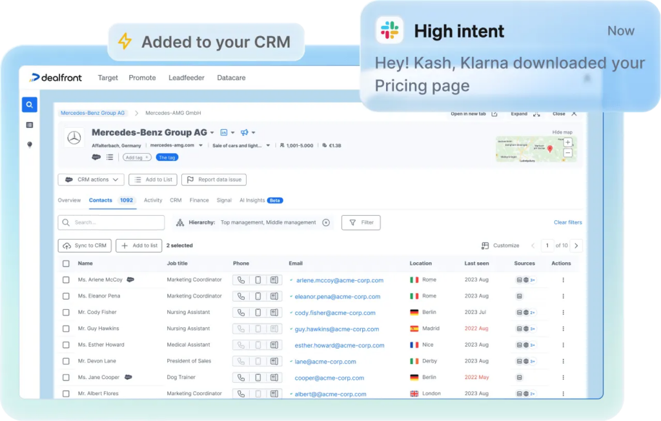Select all contacts with the header checkbox
The width and height of the screenshot is (661, 421).
click(x=65, y=263)
